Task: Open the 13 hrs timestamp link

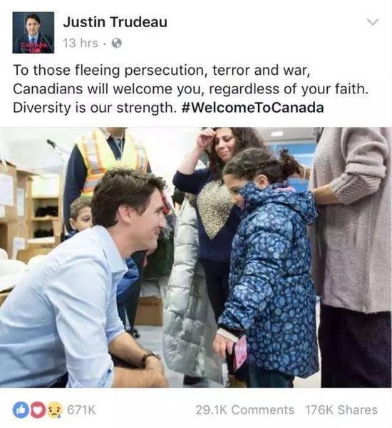Action: pyautogui.click(x=81, y=43)
